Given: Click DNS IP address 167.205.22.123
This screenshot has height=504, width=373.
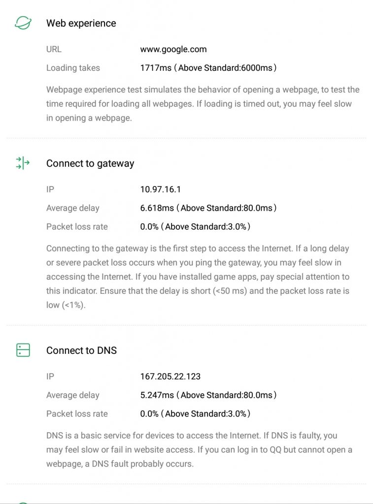Looking at the screenshot, I should click(x=170, y=377).
